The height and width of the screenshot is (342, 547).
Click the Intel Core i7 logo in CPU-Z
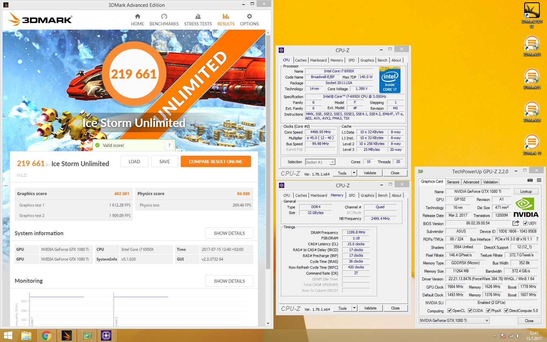390,80
